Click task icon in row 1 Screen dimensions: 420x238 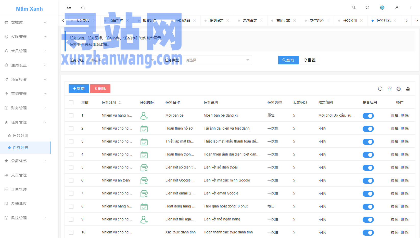click(144, 116)
